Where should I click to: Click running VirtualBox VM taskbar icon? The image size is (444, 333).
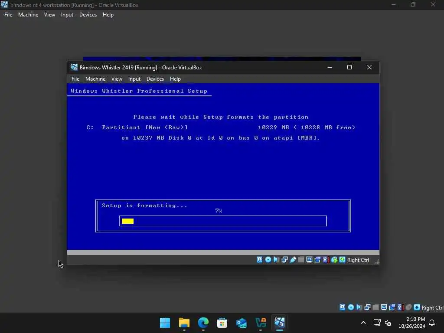click(x=280, y=323)
